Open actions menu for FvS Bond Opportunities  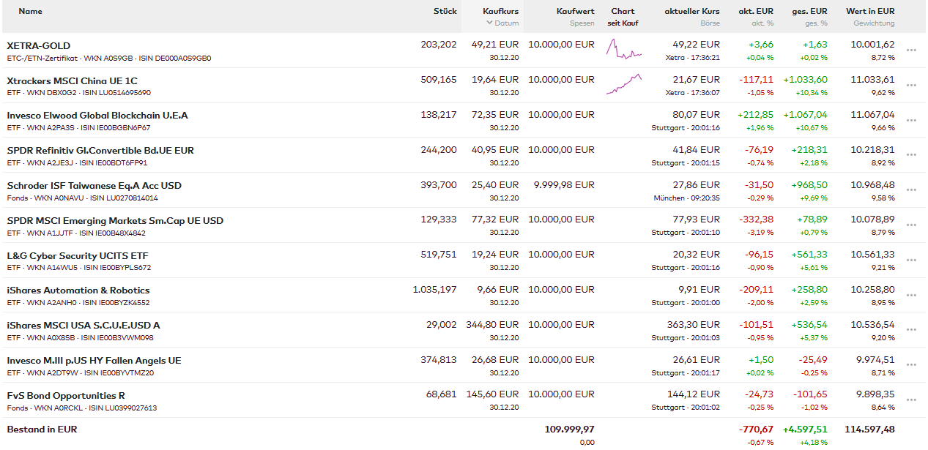tap(911, 401)
